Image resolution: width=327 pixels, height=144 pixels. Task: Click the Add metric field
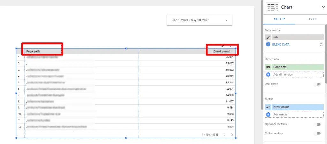coord(294,114)
